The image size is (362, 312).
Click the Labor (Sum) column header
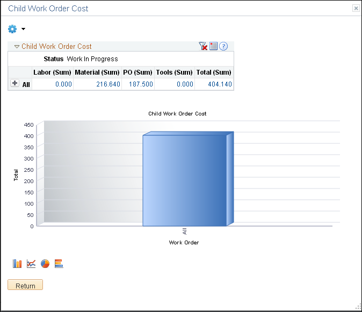pyautogui.click(x=53, y=72)
